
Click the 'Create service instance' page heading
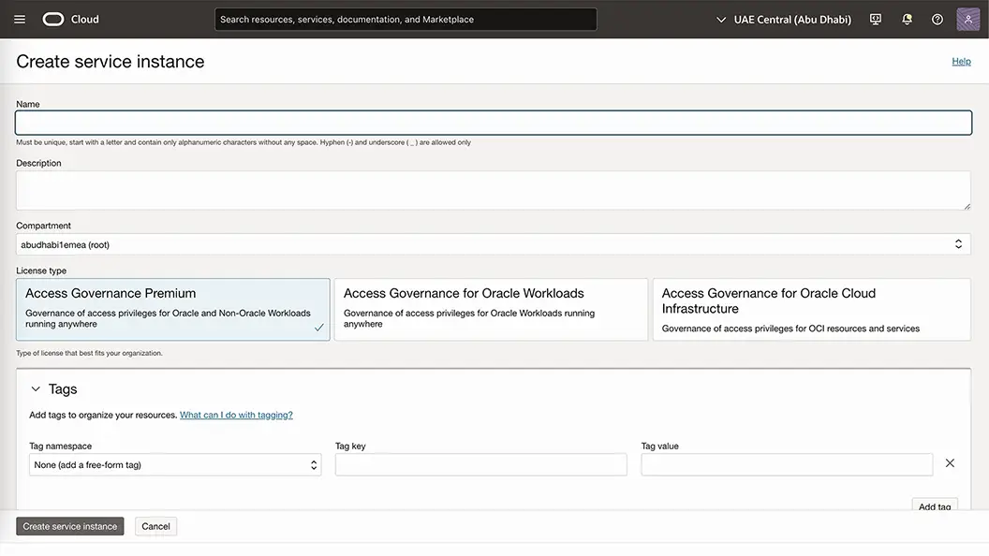click(111, 61)
